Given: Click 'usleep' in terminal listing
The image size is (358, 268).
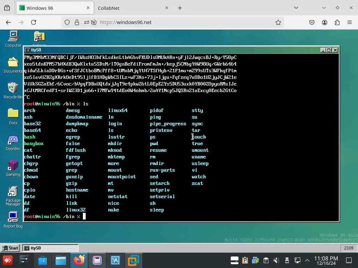Looking at the screenshot, I should pyautogui.click(x=200, y=164).
